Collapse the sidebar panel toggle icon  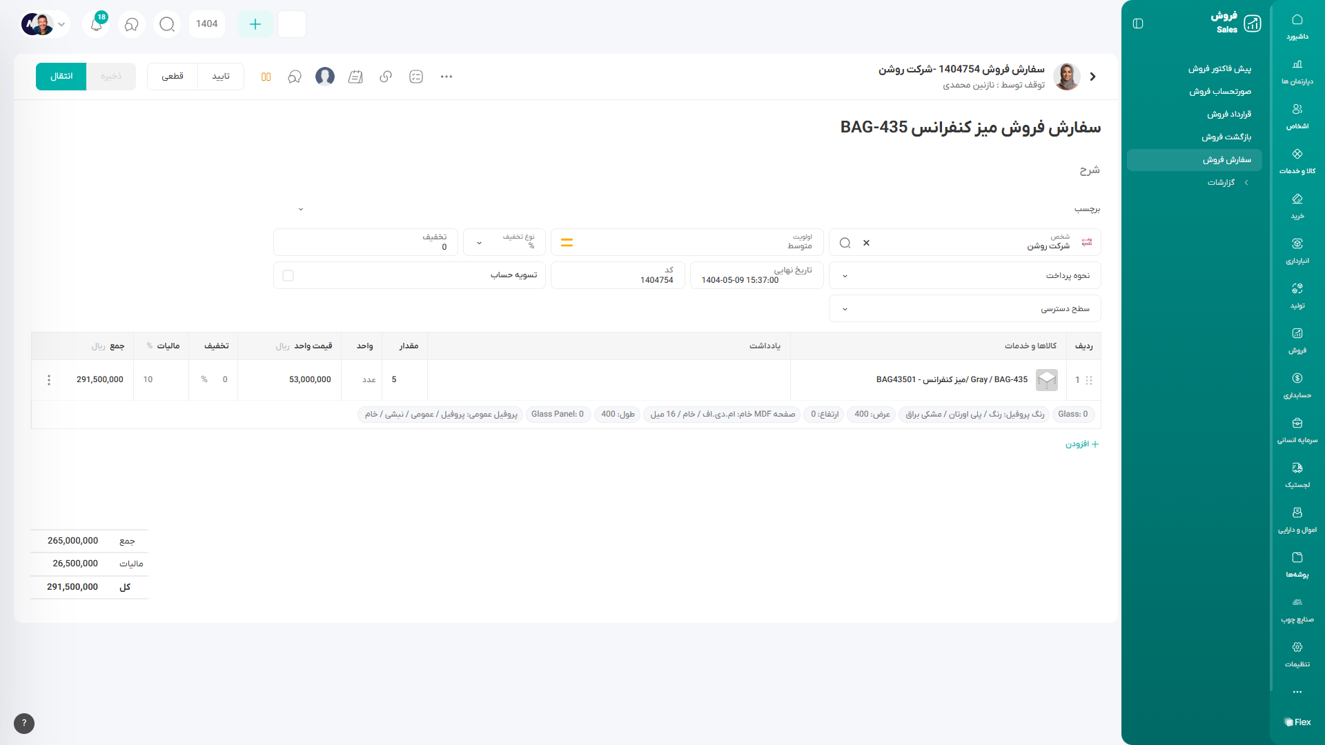point(1138,23)
